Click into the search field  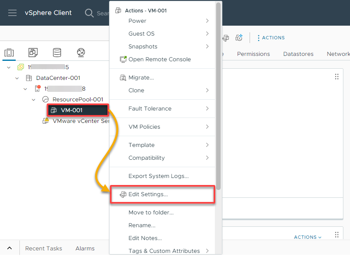click(x=103, y=13)
